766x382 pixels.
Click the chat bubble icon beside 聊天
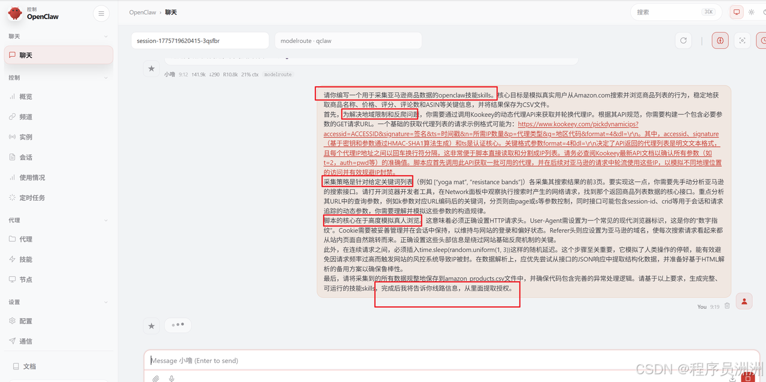(x=13, y=55)
